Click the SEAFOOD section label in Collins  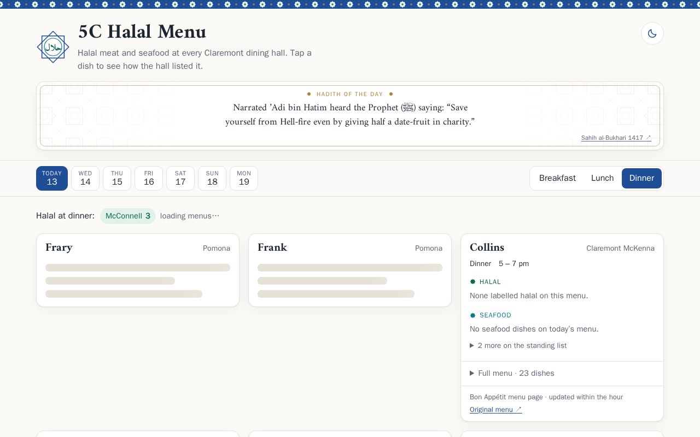[x=491, y=315]
